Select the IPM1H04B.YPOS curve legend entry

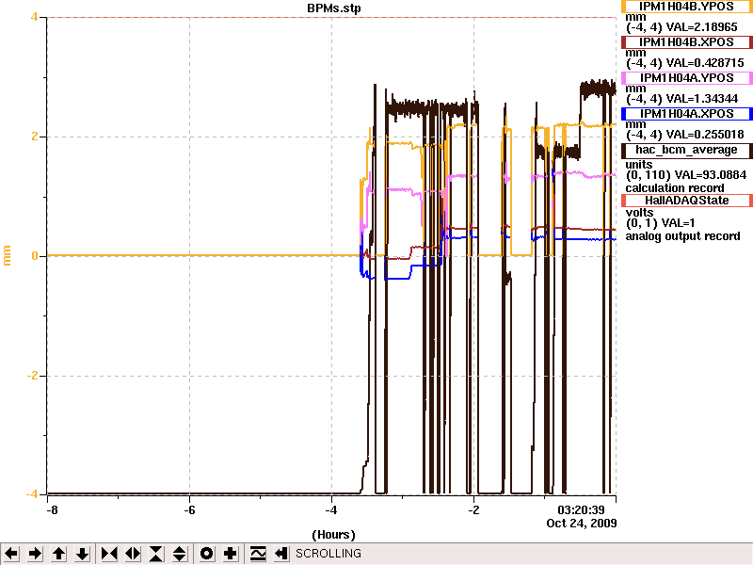coord(687,7)
